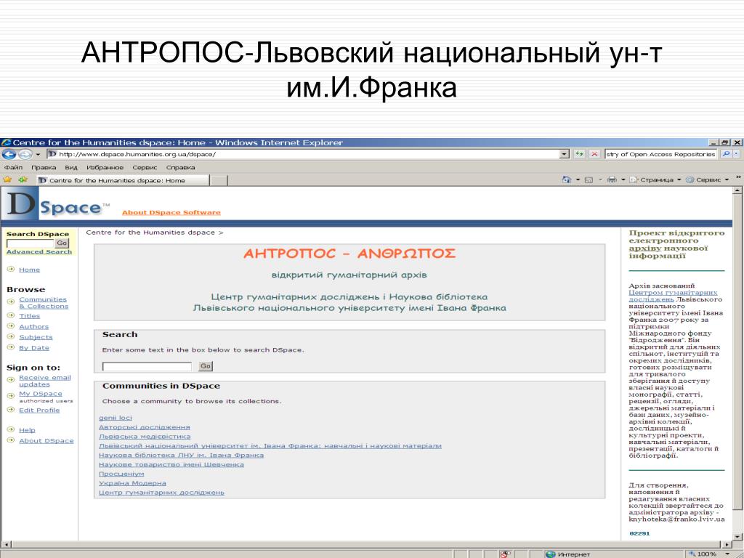744x558 pixels.
Task: Click the browser search box
Action: [x=660, y=154]
